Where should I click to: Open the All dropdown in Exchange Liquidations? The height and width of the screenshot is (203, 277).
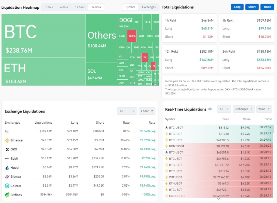(127, 111)
